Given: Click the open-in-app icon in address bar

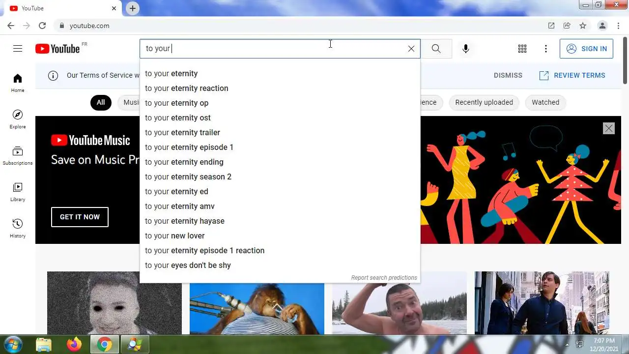Looking at the screenshot, I should [551, 26].
